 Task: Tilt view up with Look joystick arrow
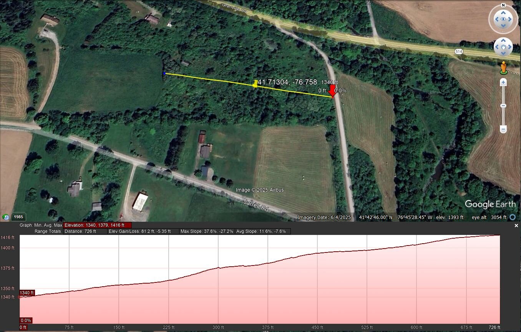pyautogui.click(x=503, y=11)
